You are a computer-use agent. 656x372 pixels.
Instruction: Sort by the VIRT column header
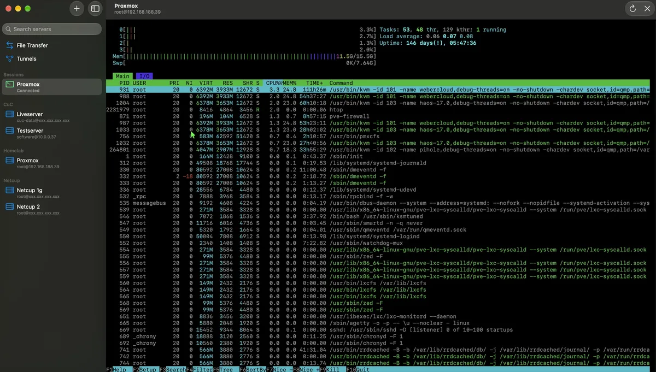[206, 83]
